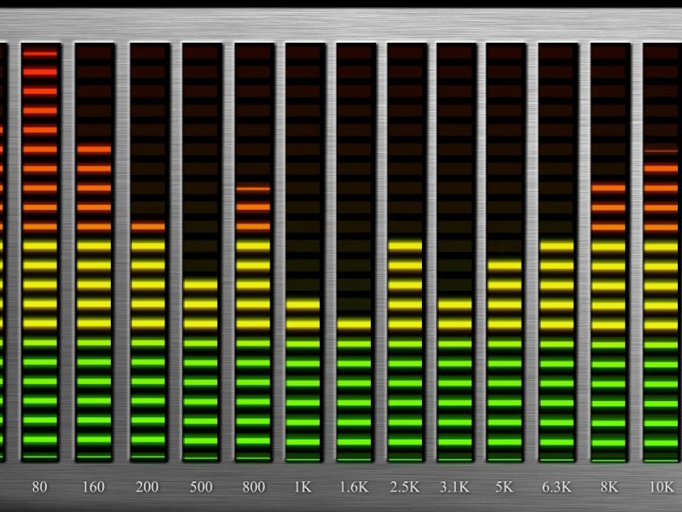Image resolution: width=682 pixels, height=512 pixels.
Task: Select the 10K frequency label
Action: (662, 487)
